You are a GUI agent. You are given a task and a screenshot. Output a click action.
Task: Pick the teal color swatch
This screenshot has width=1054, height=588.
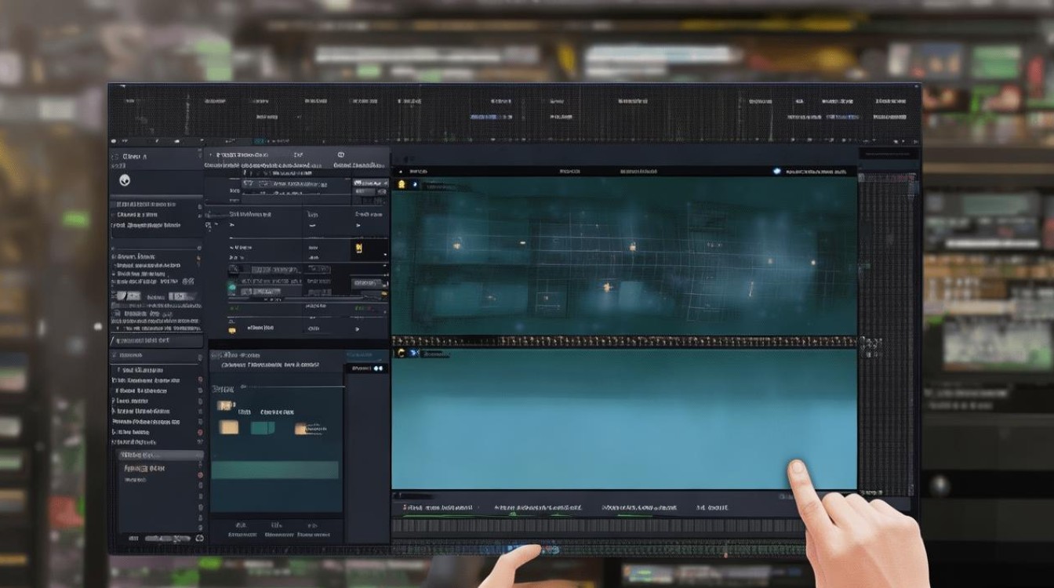(263, 427)
